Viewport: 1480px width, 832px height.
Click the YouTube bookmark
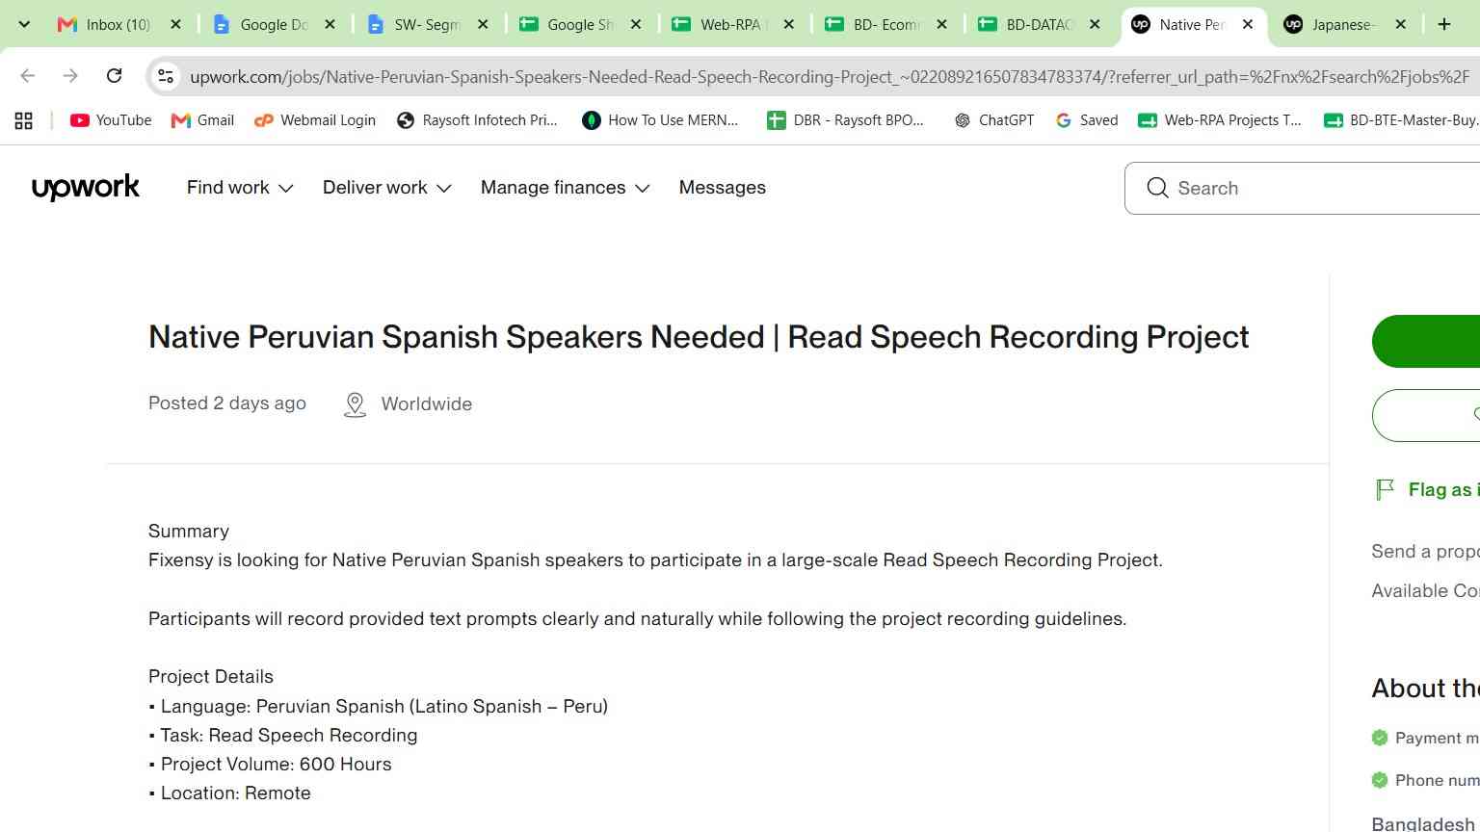pos(111,120)
